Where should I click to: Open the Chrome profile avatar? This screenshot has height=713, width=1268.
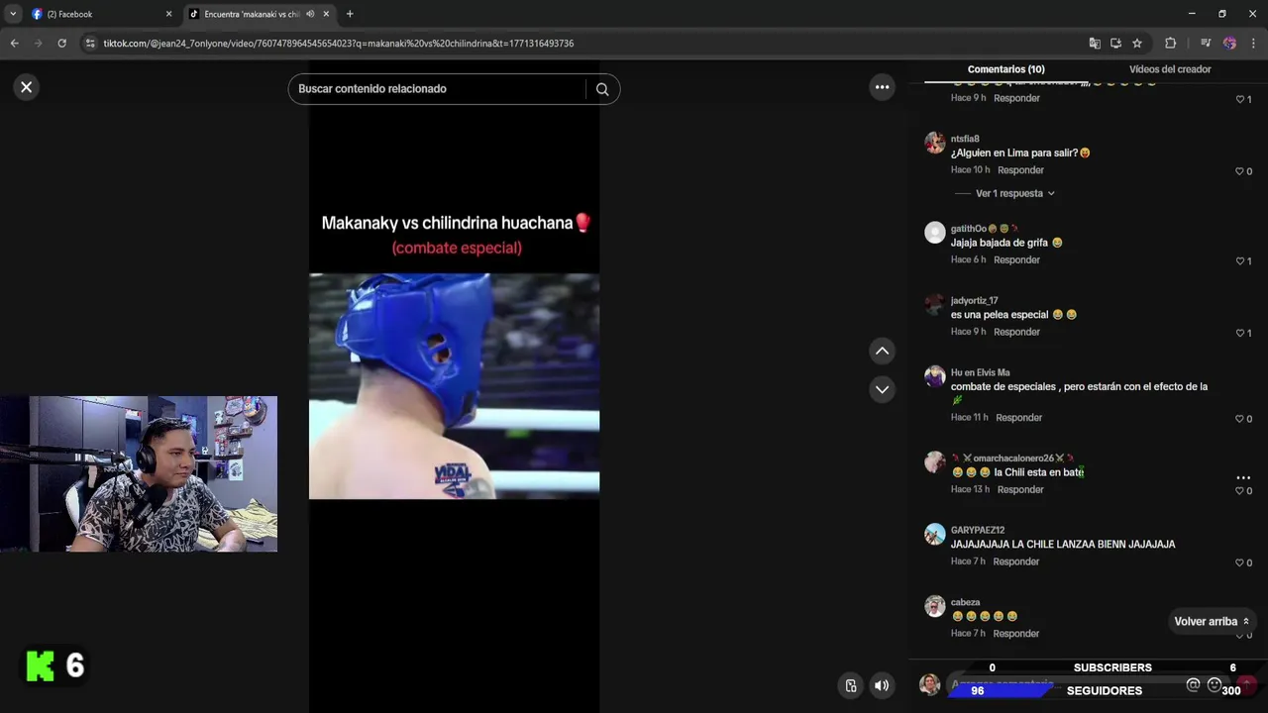(x=1229, y=44)
